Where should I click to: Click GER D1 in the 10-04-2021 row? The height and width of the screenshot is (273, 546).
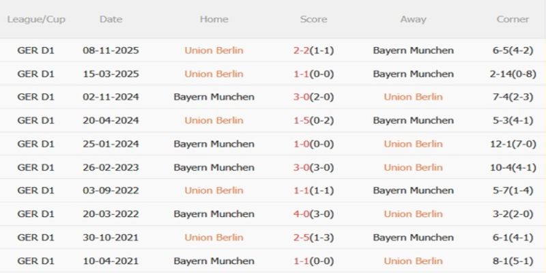pyautogui.click(x=36, y=261)
